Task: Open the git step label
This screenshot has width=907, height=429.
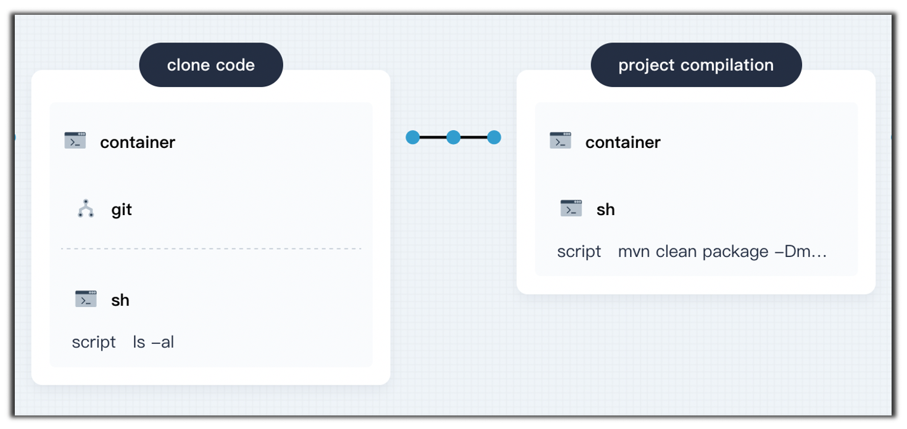Action: pyautogui.click(x=122, y=210)
